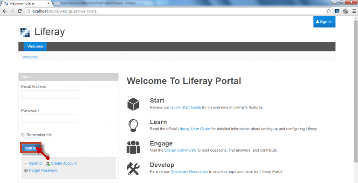358x183 pixels.
Task: Click the top-right Sign In button
Action: point(324,22)
